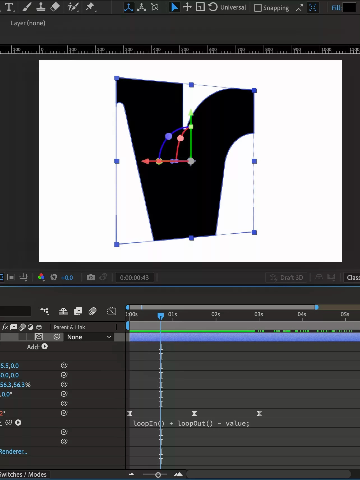Click the 02s mark on time ruler
Screen dimensions: 360x480
[x=216, y=315]
